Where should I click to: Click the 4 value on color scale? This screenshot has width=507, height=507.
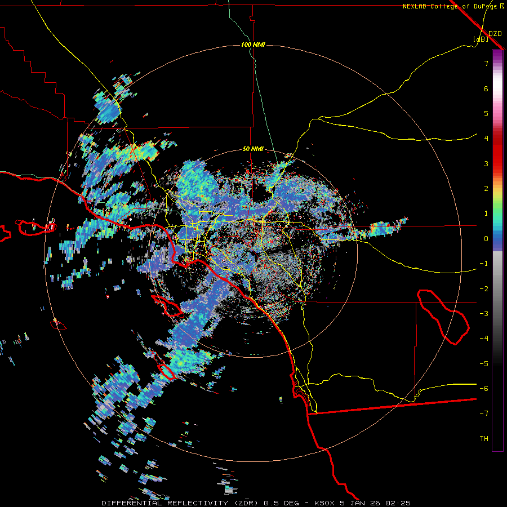(486, 139)
